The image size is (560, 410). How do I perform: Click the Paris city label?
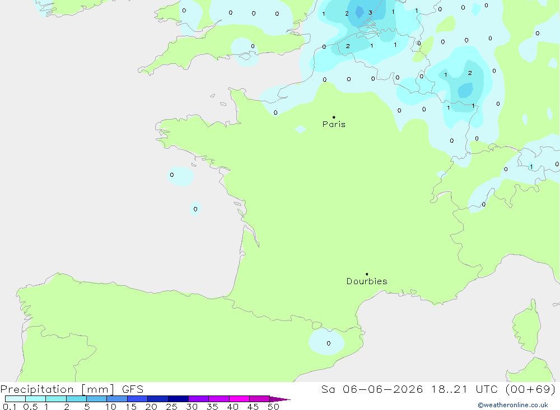pos(334,124)
